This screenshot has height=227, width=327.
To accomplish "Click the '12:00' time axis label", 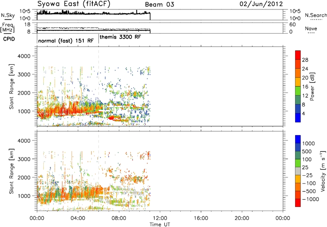I will [160, 218].
